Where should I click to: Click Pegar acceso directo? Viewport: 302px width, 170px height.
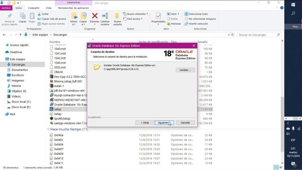(51, 24)
